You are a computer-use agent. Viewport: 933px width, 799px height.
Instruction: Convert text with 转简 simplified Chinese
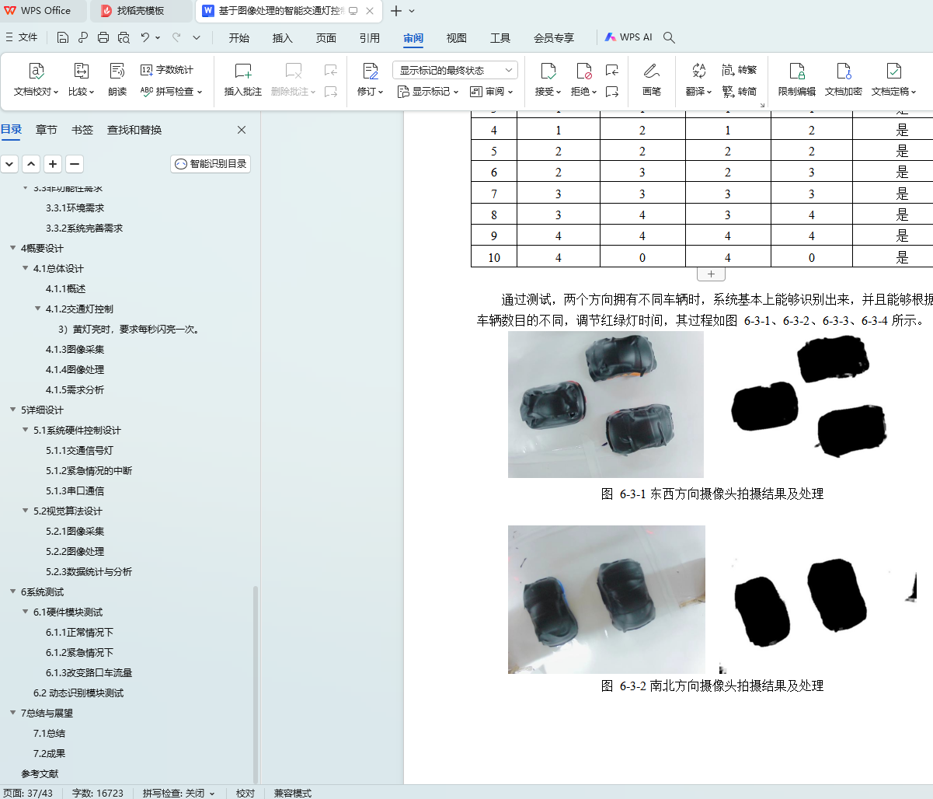click(x=739, y=92)
